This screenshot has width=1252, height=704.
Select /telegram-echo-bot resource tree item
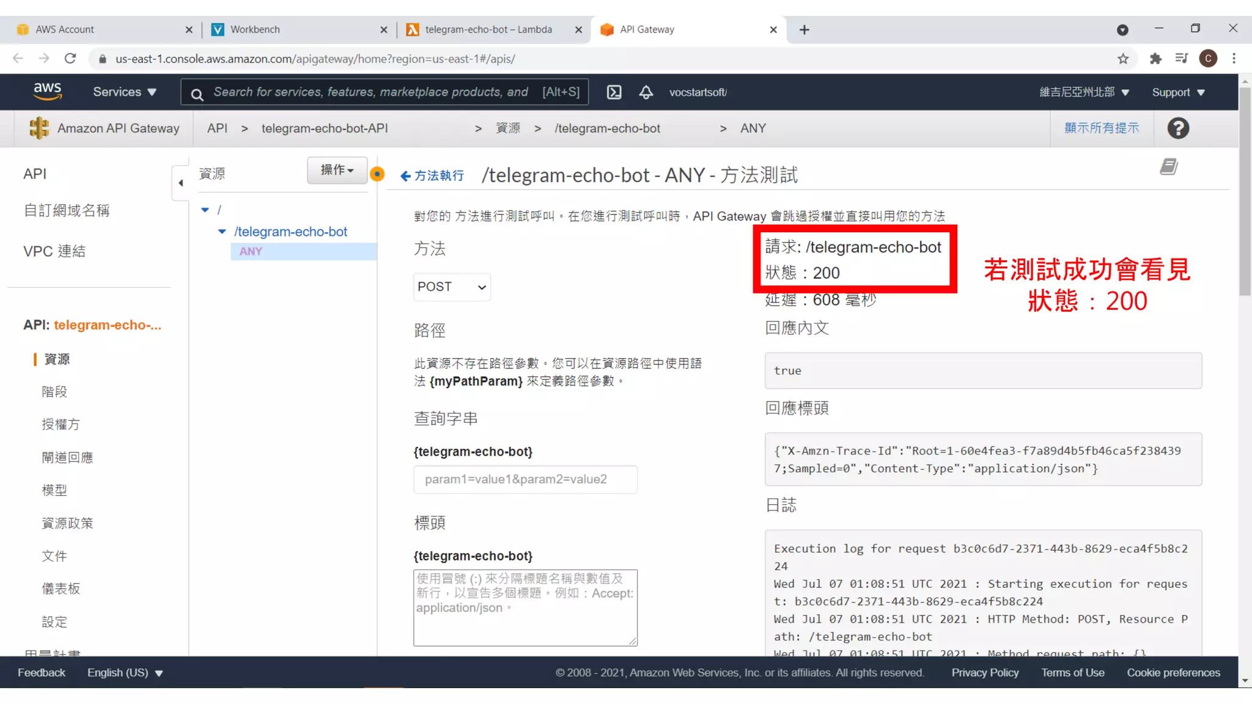pyautogui.click(x=290, y=232)
